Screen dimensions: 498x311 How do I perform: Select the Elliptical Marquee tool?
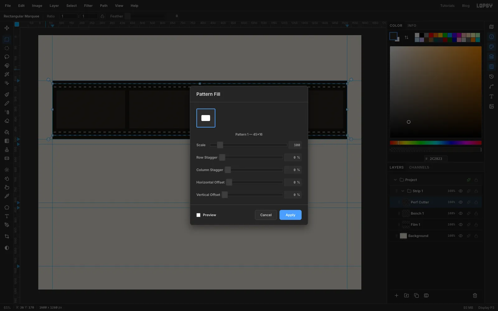(x=7, y=48)
